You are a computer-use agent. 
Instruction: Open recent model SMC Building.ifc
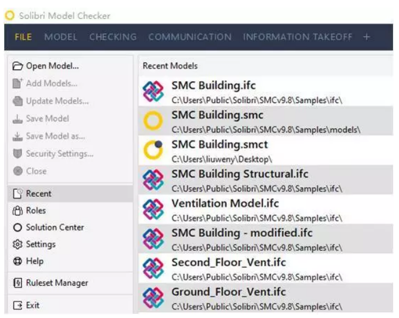266,91
